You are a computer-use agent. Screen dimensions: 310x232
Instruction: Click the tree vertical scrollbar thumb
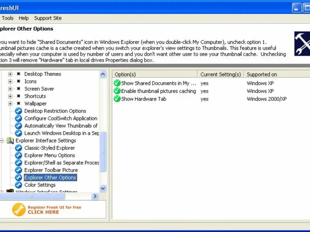tap(103, 152)
